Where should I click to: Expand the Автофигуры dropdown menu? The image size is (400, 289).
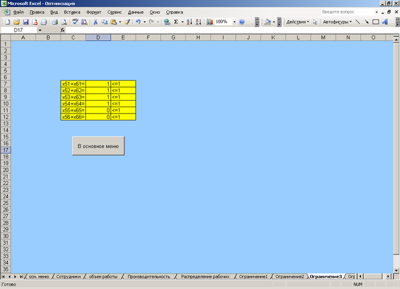click(336, 21)
